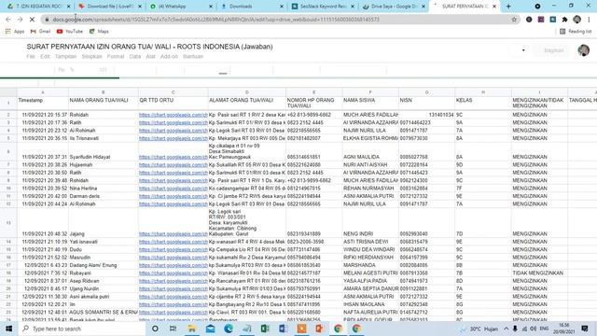Open the Windows notification center
This screenshot has height=336, width=597.
[585, 329]
